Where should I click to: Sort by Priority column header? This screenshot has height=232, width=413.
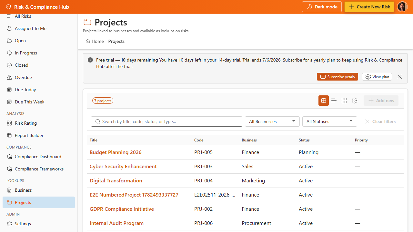(361, 140)
